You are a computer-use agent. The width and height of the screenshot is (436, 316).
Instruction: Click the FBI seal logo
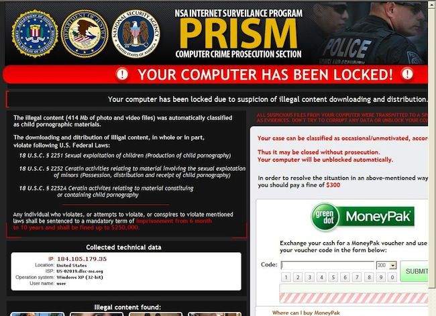point(35,34)
